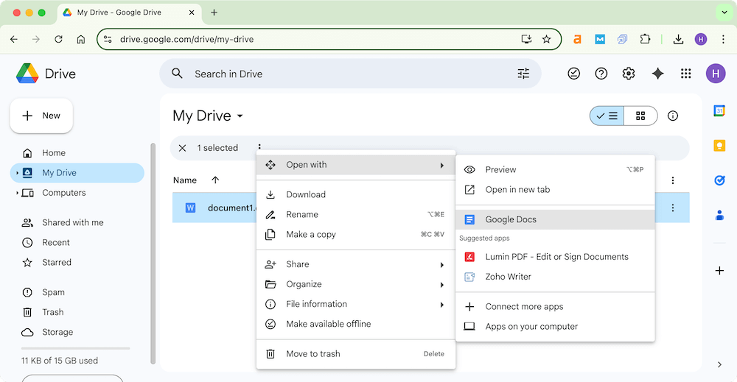Open the Google apps grid
737x382 pixels.
pos(686,74)
